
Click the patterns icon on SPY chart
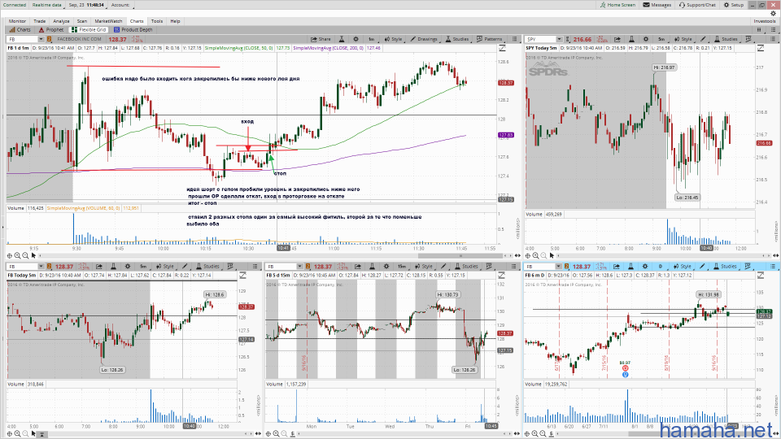point(748,39)
